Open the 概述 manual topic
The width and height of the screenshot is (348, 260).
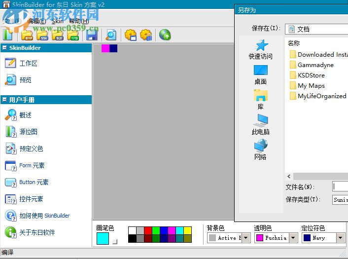(18, 115)
